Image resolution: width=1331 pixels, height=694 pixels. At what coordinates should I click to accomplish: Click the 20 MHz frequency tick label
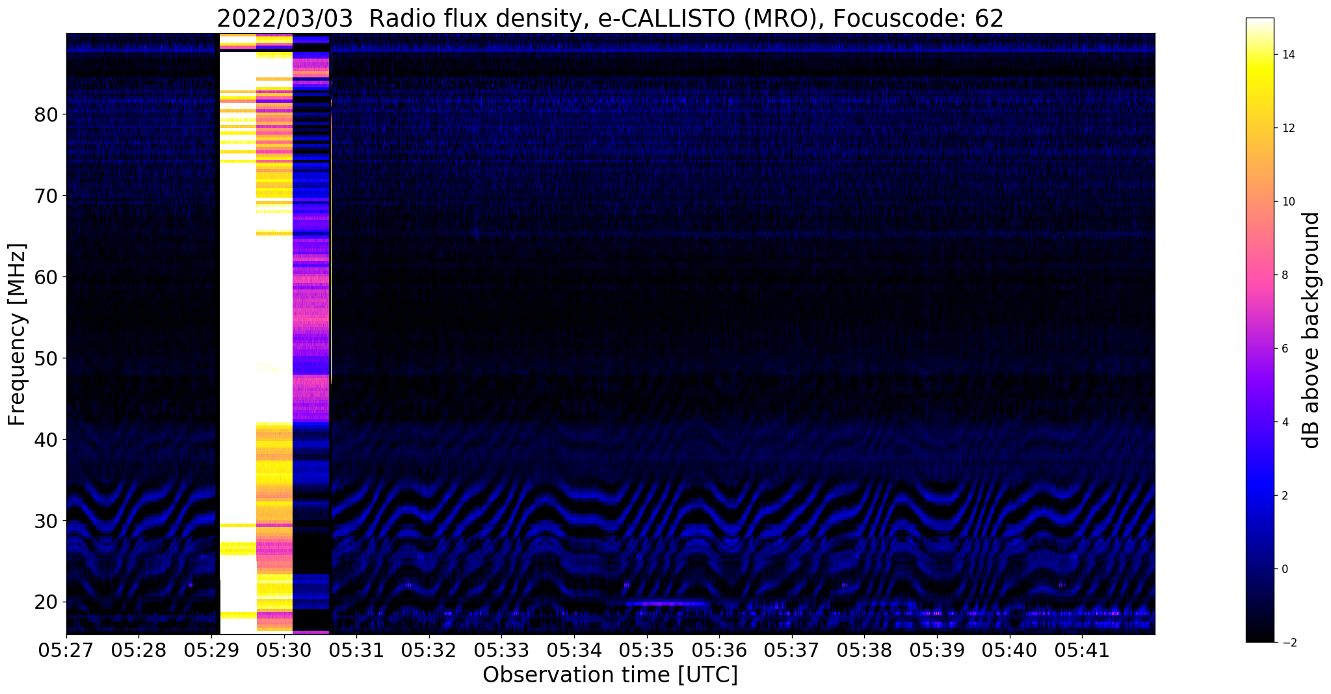[46, 602]
